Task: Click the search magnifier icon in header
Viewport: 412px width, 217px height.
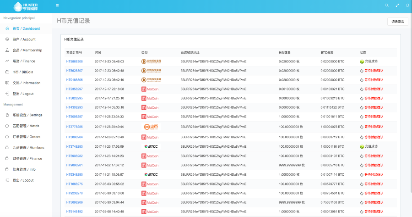Action: tap(387, 6)
